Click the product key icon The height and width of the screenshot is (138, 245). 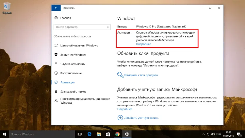[x=120, y=75]
